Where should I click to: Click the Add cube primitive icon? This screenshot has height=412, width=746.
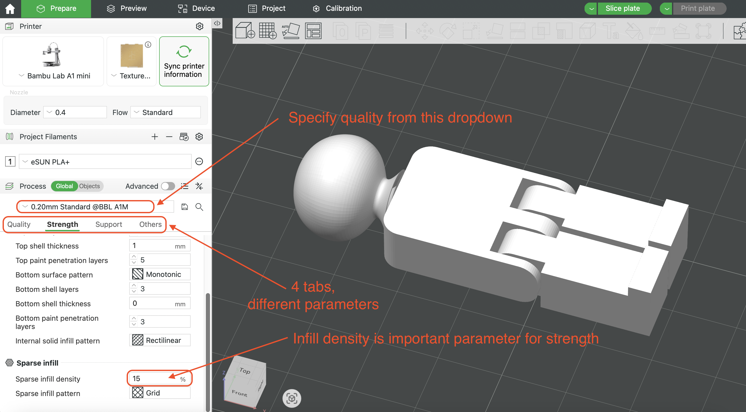coord(245,31)
